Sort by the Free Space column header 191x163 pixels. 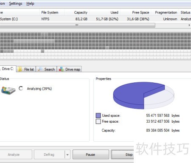point(140,12)
